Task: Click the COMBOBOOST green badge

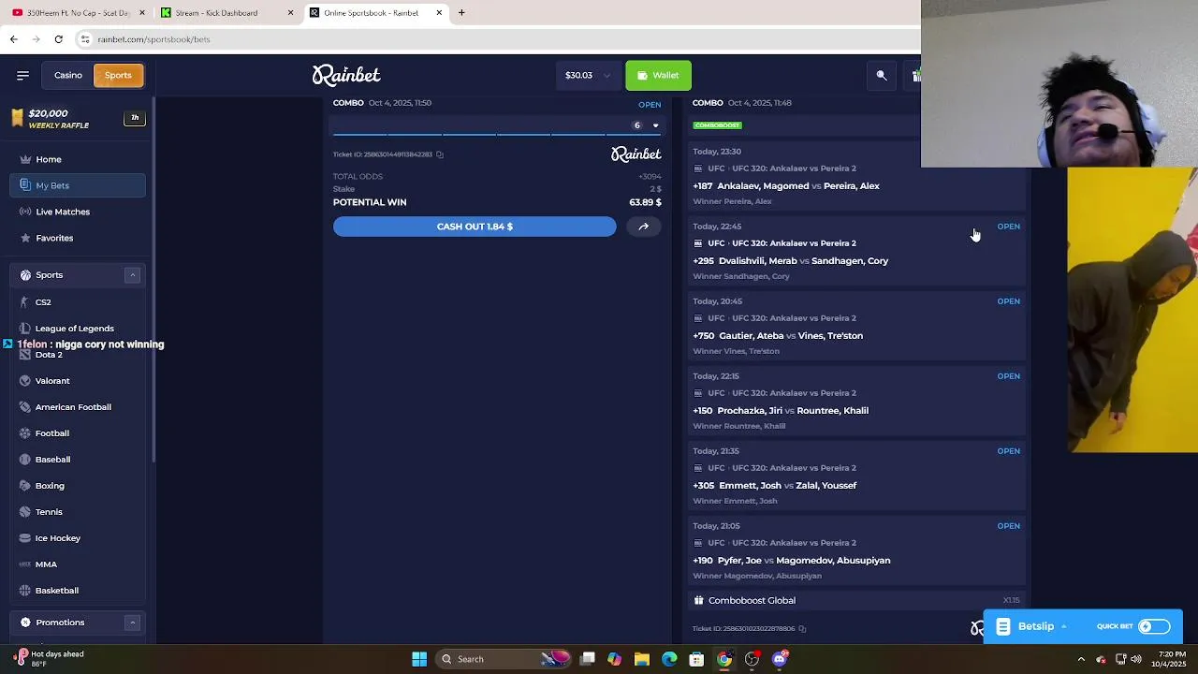Action: 717,125
